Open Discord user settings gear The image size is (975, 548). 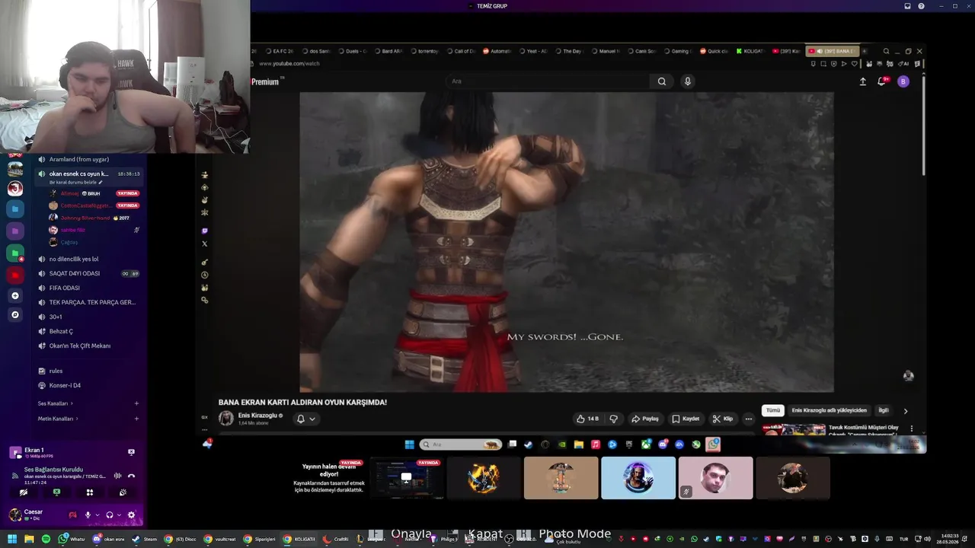tap(131, 515)
